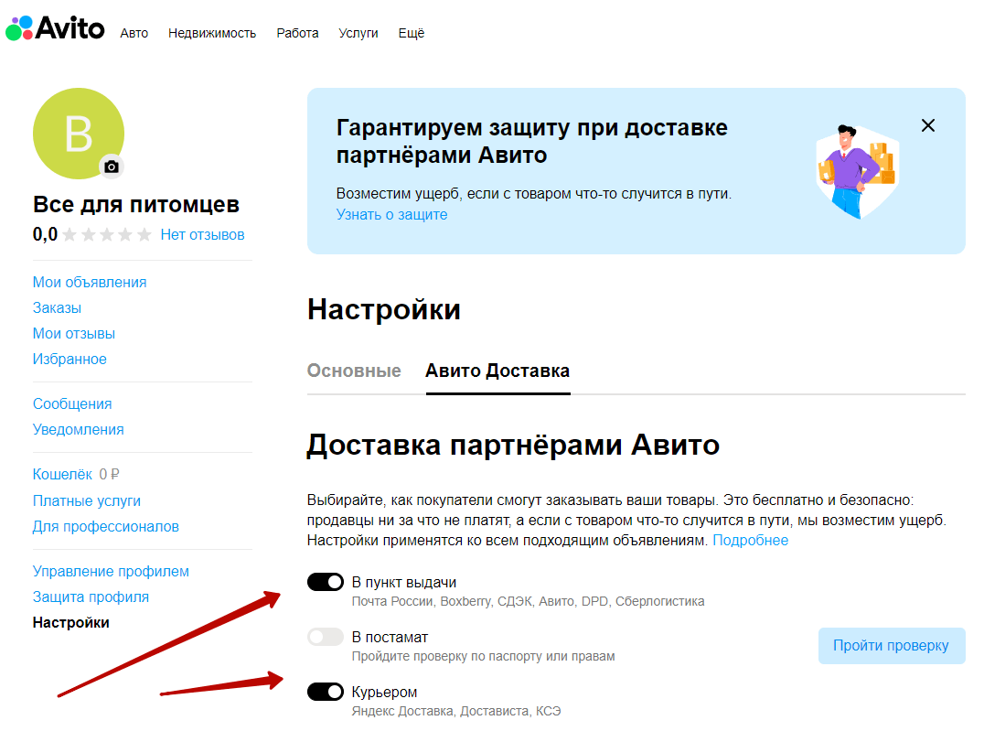984x731 pixels.
Task: Go to 'Защита профиля' in sidebar
Action: [91, 597]
